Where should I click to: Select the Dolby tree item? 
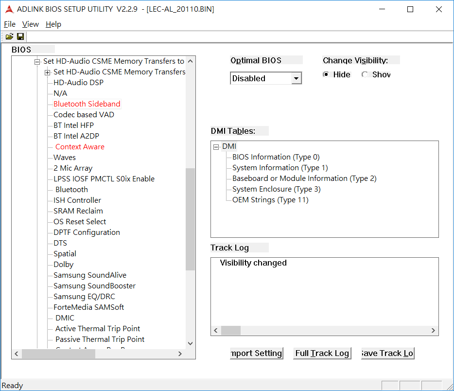[x=63, y=265]
